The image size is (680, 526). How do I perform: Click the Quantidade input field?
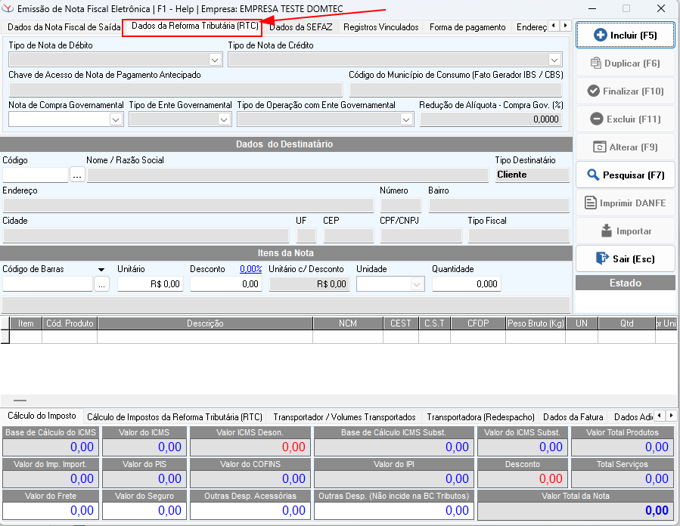(x=465, y=284)
